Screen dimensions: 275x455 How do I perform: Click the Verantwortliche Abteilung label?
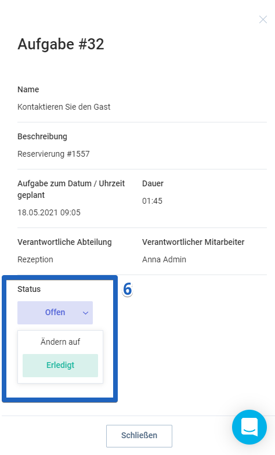[64, 242]
